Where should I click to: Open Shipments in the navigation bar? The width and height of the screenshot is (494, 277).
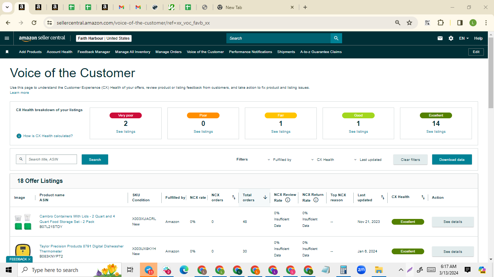(x=286, y=52)
